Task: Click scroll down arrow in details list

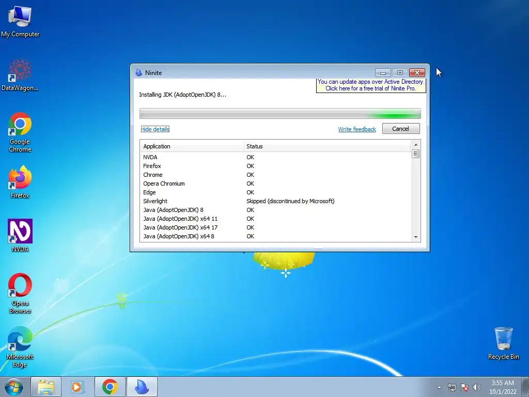Action: coord(416,237)
